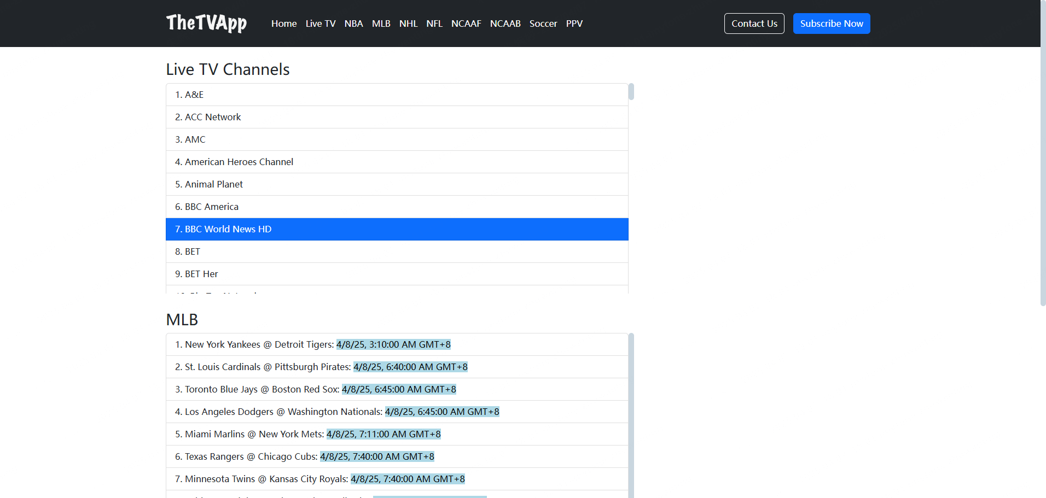Open Yankees @ Tigers game stream
Viewport: 1046px width, 498px height.
[397, 344]
